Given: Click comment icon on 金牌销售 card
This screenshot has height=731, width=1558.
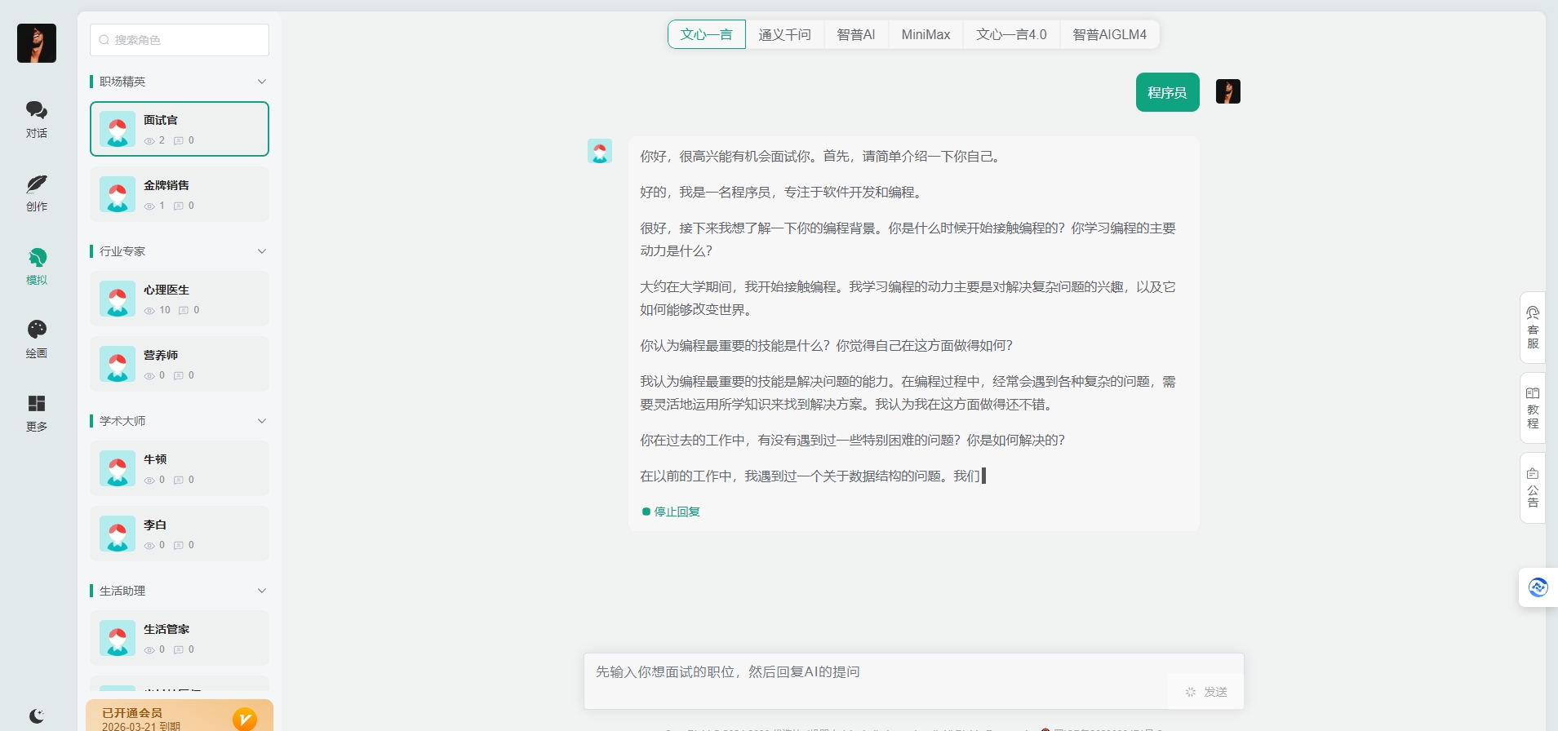Looking at the screenshot, I should [179, 206].
